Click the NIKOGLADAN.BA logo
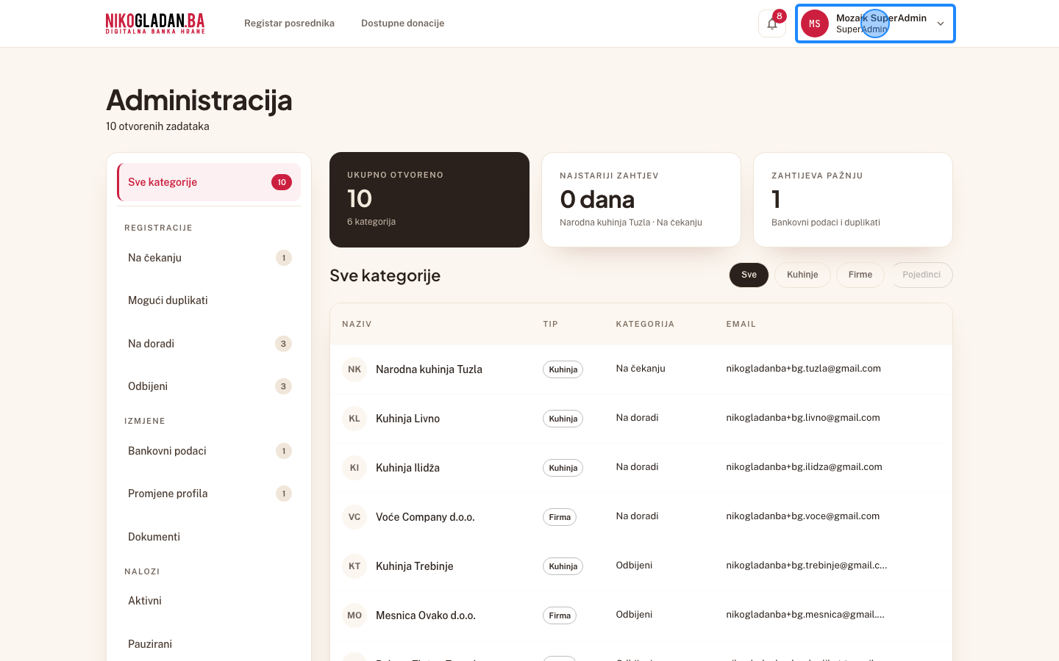The height and width of the screenshot is (661, 1059). [x=155, y=24]
